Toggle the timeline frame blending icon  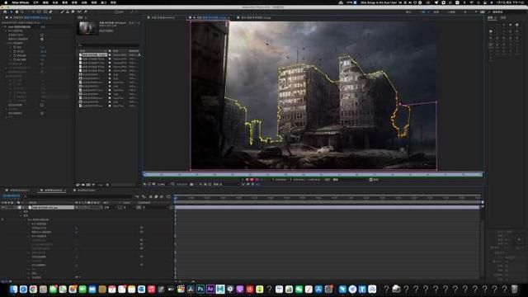coord(156,196)
